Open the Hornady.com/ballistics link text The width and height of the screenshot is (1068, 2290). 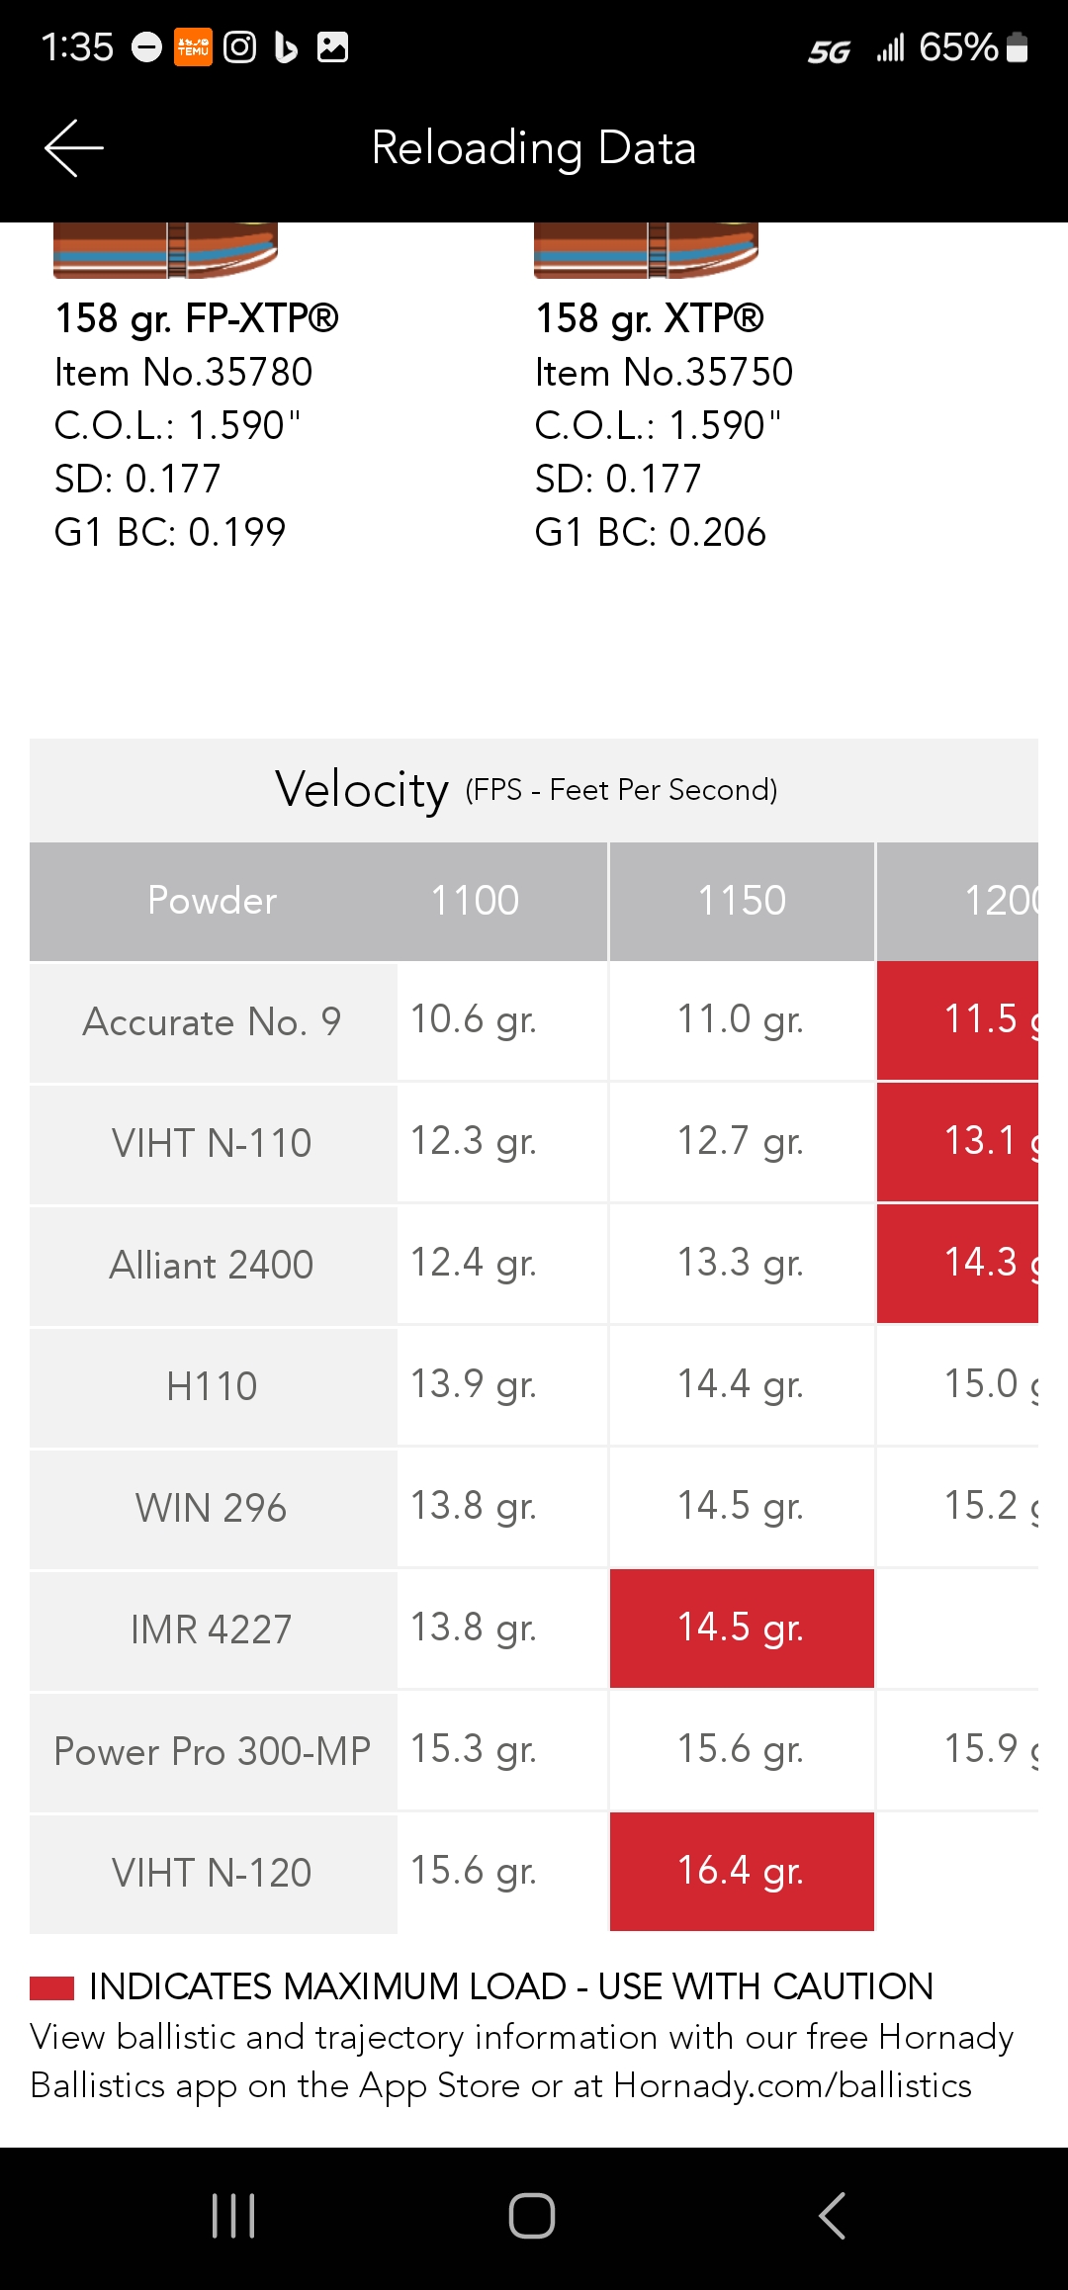click(792, 2085)
